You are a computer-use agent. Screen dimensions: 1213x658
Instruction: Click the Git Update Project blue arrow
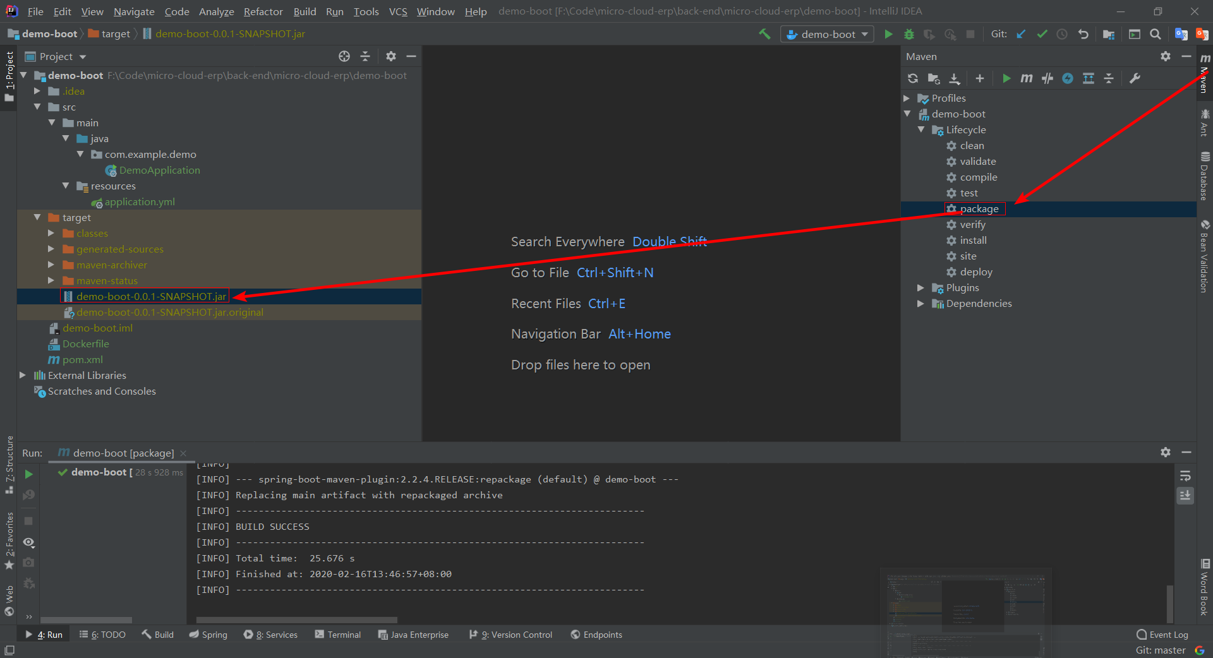1021,34
